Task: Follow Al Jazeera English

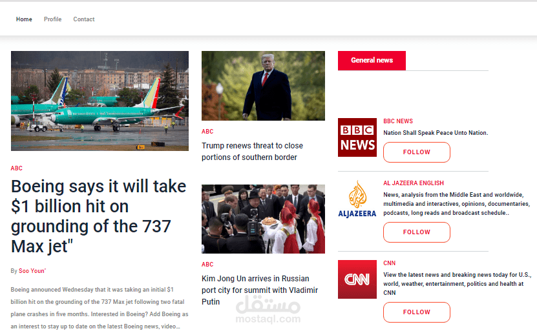Action: pos(416,232)
